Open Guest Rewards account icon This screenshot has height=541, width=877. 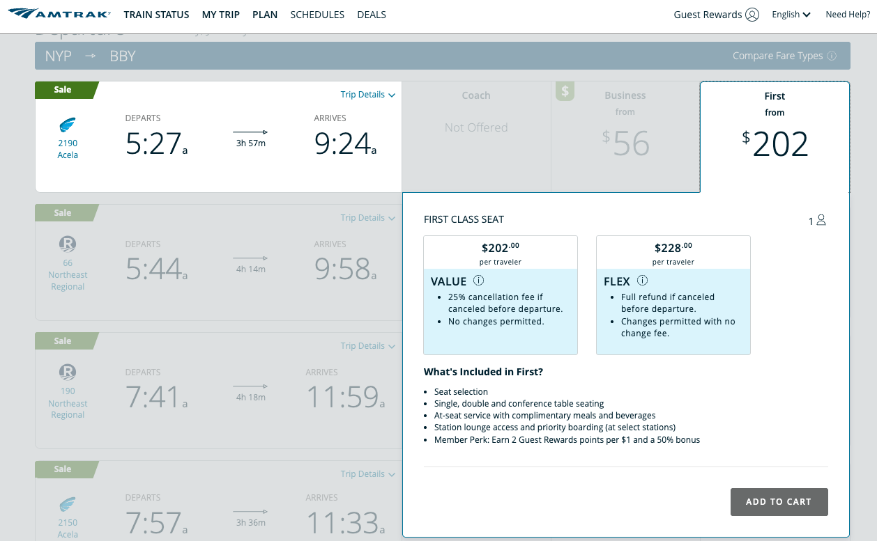752,15
